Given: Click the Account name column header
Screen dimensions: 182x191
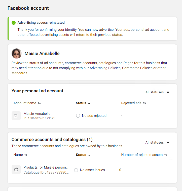Looking at the screenshot, I should pos(25,103).
